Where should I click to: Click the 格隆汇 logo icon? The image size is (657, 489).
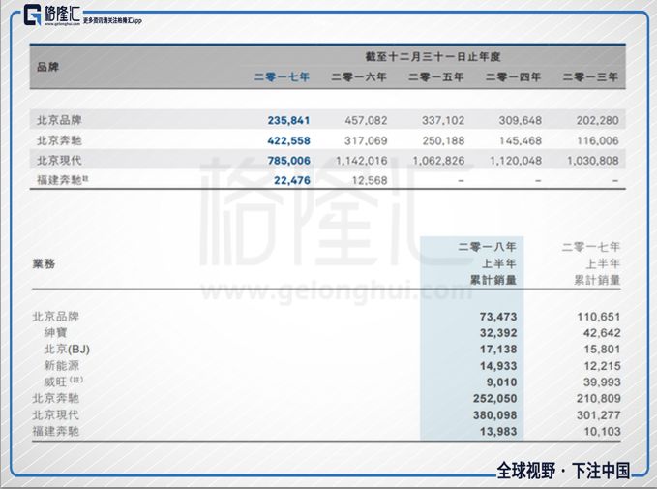coord(33,15)
